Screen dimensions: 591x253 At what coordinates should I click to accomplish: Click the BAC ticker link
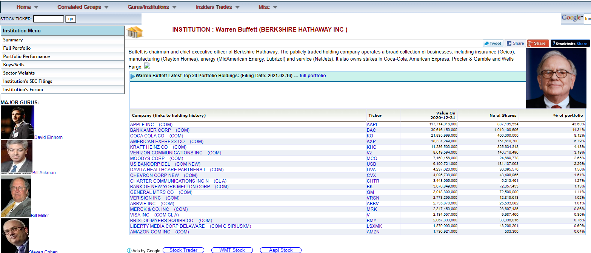[x=371, y=130]
